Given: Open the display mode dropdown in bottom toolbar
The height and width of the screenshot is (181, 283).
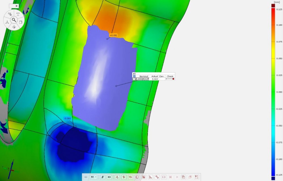Looking at the screenshot, I should 93,177.
